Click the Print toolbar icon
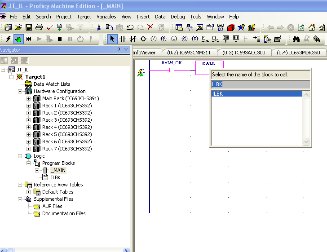 (x=39, y=27)
